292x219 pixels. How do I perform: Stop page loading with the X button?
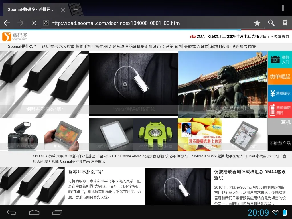point(34,23)
